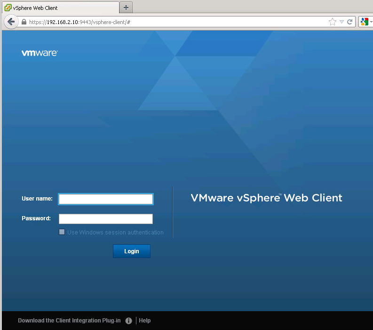Viewport: 373px width, 330px height.
Task: Reload the page with refresh icon
Action: coord(349,22)
